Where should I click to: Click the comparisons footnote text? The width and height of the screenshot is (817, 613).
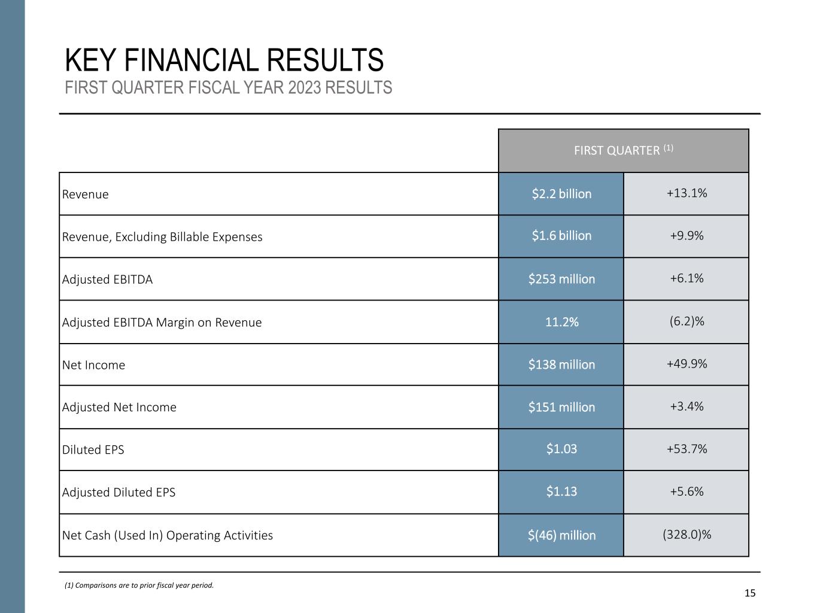pos(139,585)
